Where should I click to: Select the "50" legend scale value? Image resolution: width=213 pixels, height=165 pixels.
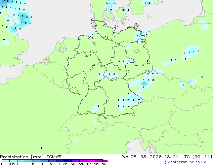[x=104, y=164]
